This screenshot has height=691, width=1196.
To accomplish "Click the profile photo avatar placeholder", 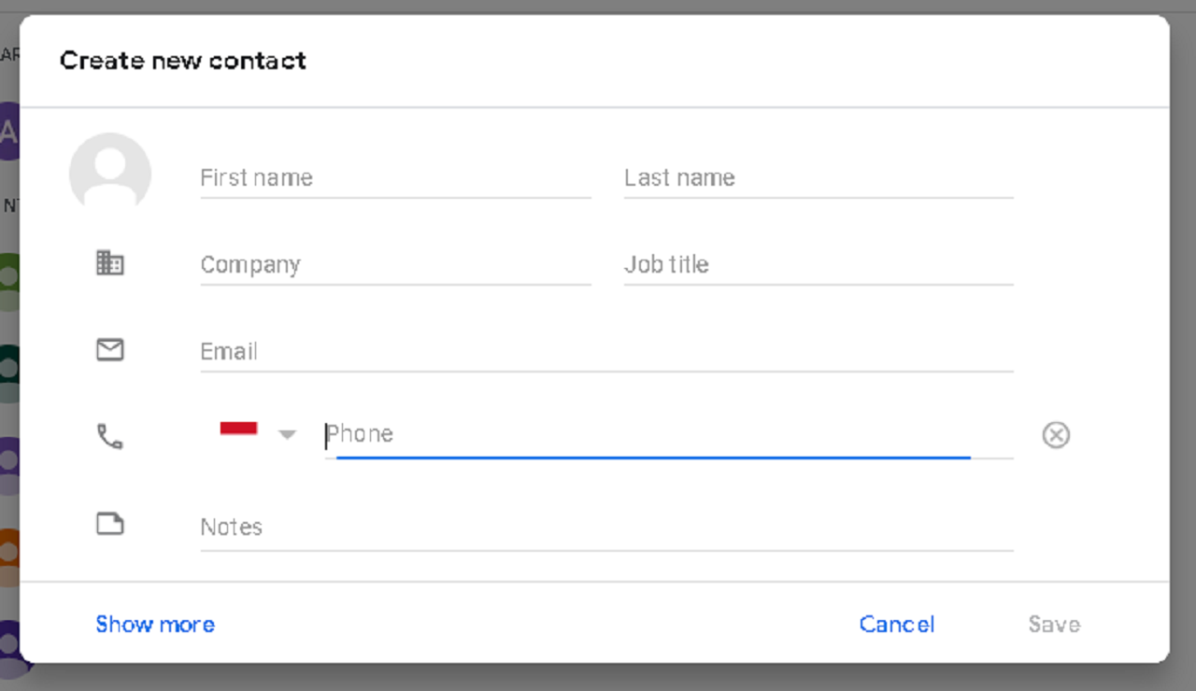I will (110, 173).
